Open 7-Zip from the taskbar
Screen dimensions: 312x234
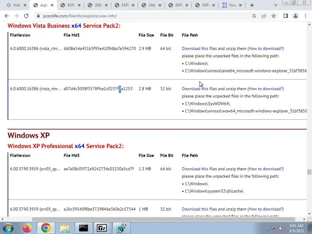click(102, 228)
